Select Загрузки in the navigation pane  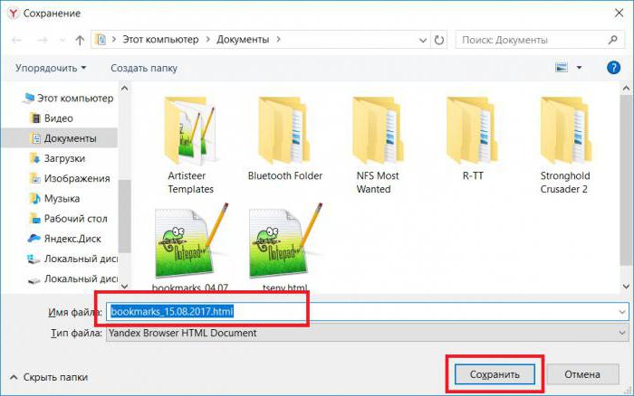(64, 158)
